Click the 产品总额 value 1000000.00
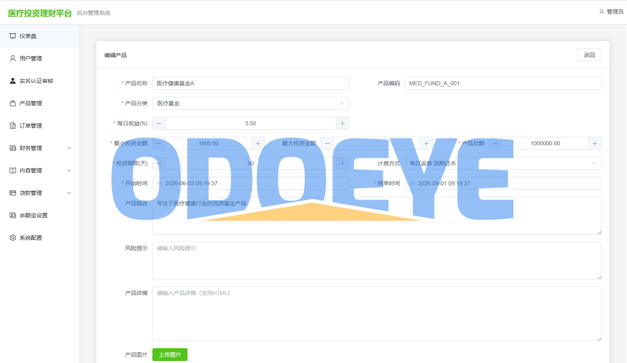Viewport: 627px width, 363px height. click(545, 143)
